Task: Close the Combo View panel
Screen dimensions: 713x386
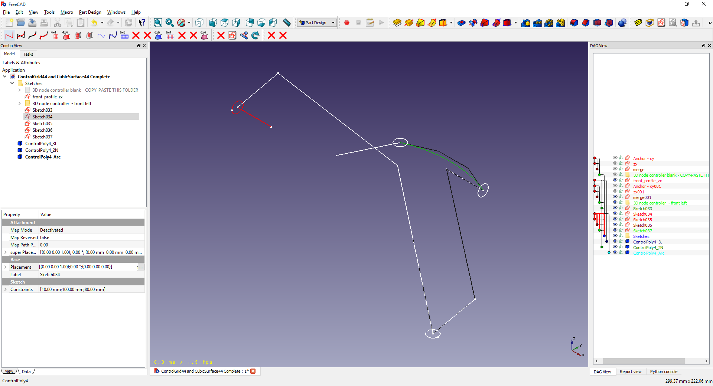Action: click(x=145, y=46)
